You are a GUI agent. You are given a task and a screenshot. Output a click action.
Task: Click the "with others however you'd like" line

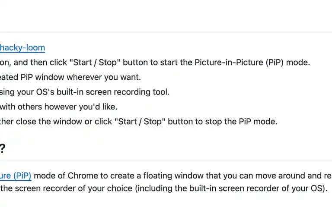coord(59,107)
